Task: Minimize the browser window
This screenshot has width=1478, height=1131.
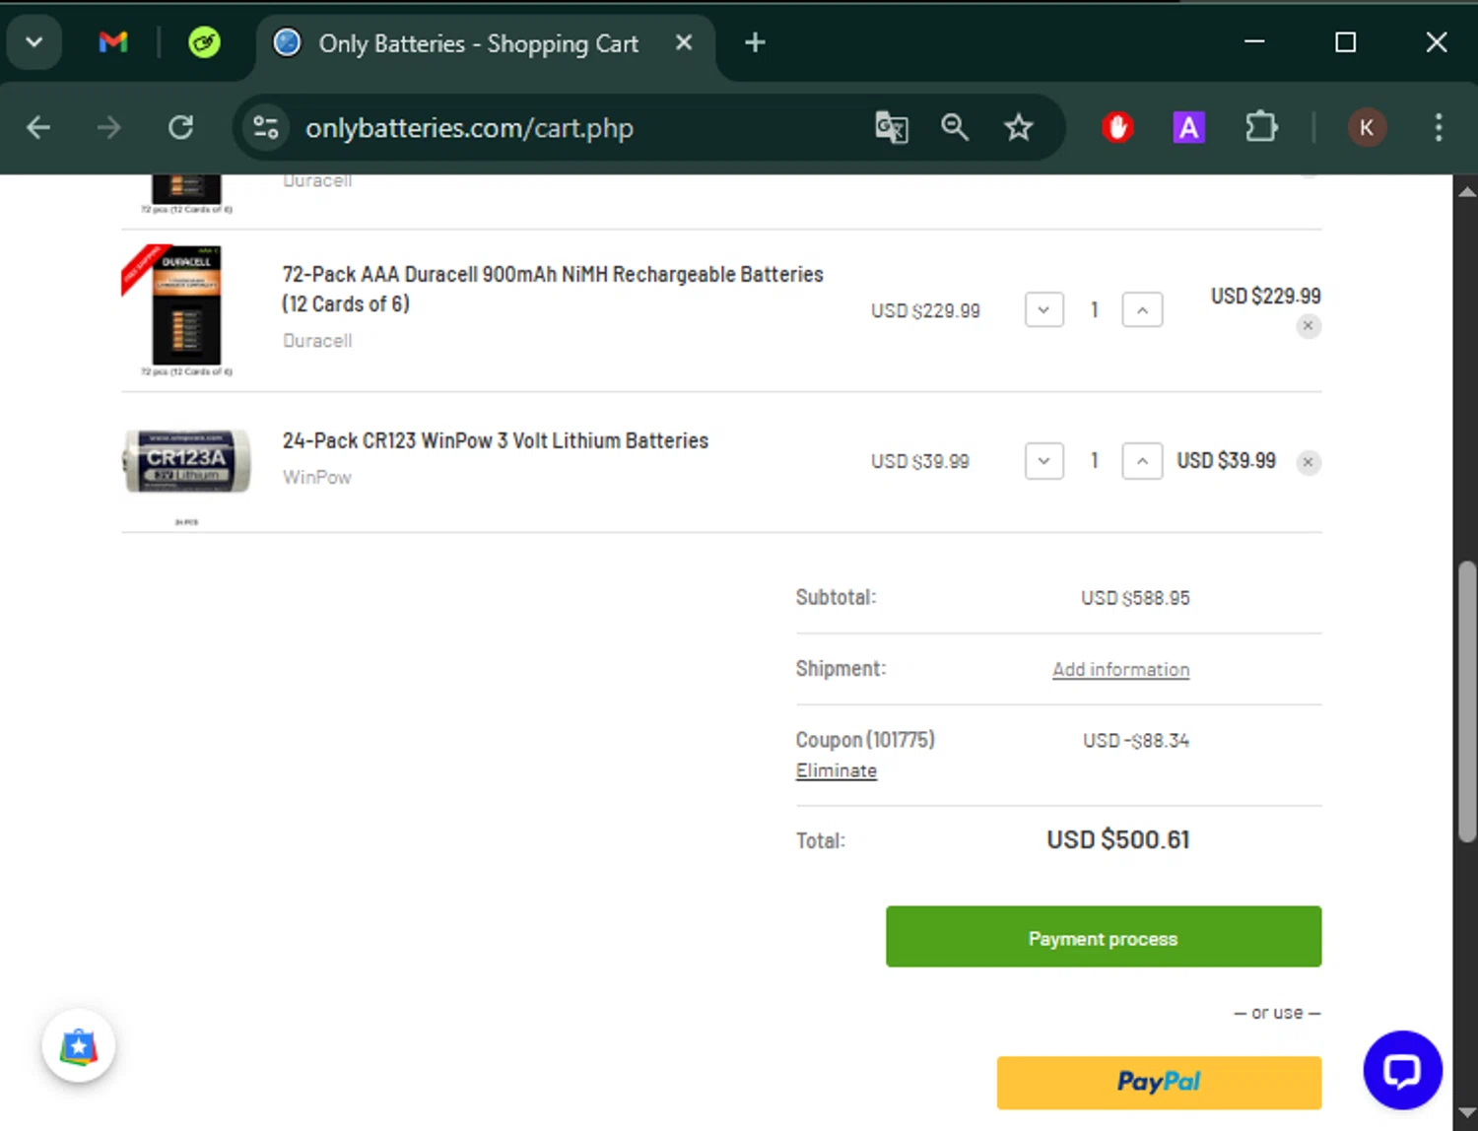Action: tap(1254, 42)
